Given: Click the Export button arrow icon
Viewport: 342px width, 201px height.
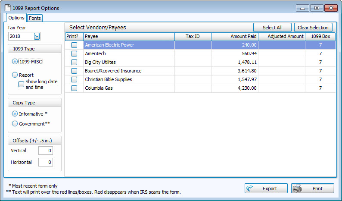Looking at the screenshot, I should pyautogui.click(x=251, y=188).
